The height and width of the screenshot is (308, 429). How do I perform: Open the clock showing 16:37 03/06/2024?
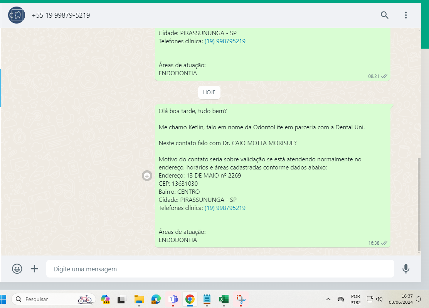click(400, 299)
